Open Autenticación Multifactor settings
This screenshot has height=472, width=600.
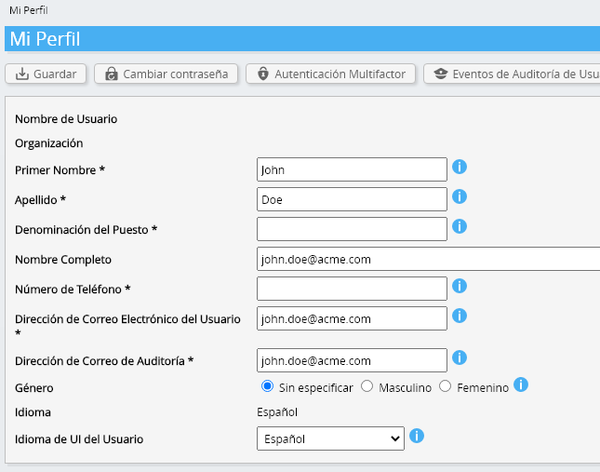330,74
